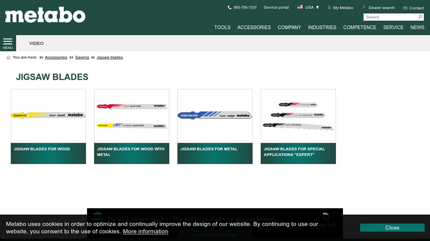Viewport: 430px width, 241px height.
Task: Open the SERVICE menu
Action: [x=393, y=27]
